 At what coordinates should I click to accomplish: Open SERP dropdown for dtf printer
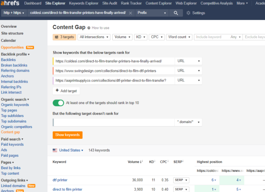coord(181,180)
